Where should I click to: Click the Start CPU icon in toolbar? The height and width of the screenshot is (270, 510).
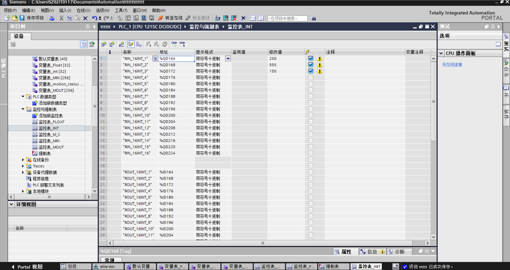[x=226, y=18]
